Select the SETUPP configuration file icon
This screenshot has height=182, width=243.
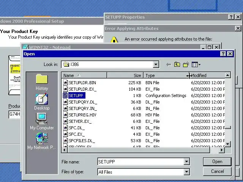[65, 96]
